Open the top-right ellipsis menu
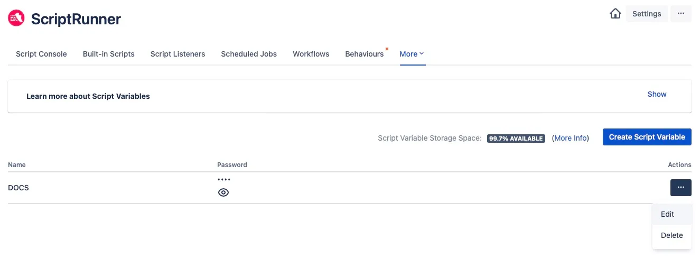 [681, 14]
